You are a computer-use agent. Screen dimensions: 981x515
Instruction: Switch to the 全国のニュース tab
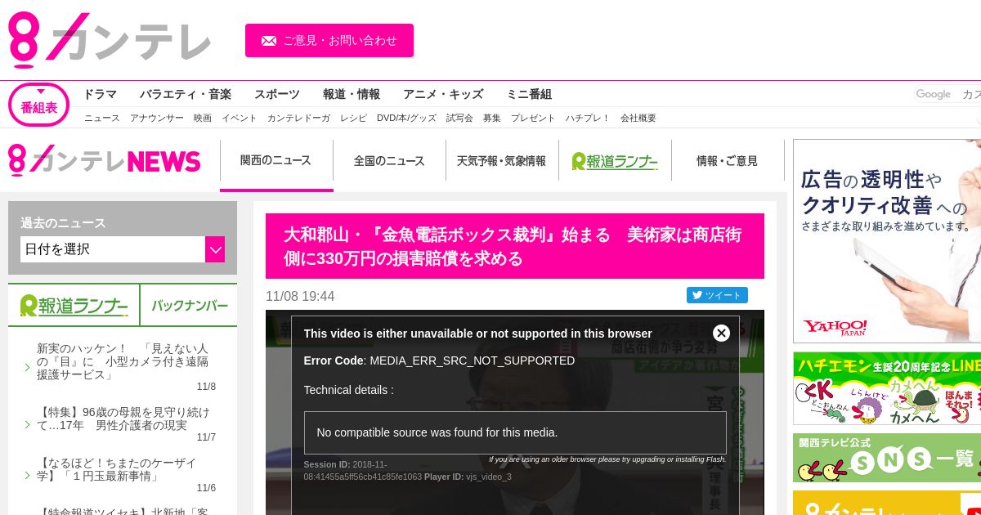[389, 161]
